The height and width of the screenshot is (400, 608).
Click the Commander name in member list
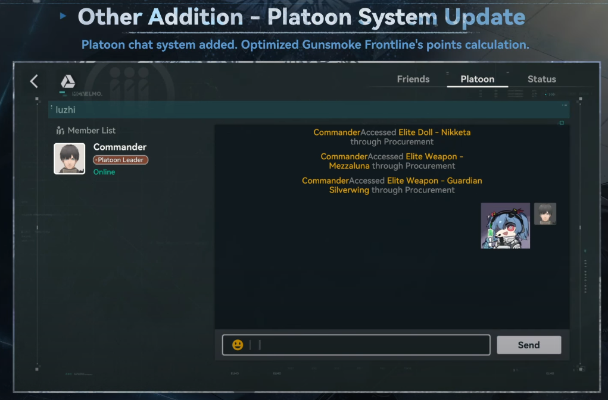[120, 147]
